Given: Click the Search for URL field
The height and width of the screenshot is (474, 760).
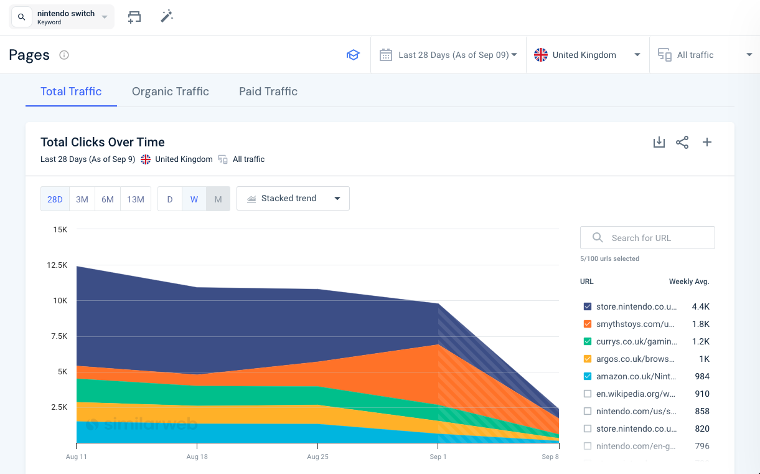Looking at the screenshot, I should (x=647, y=238).
